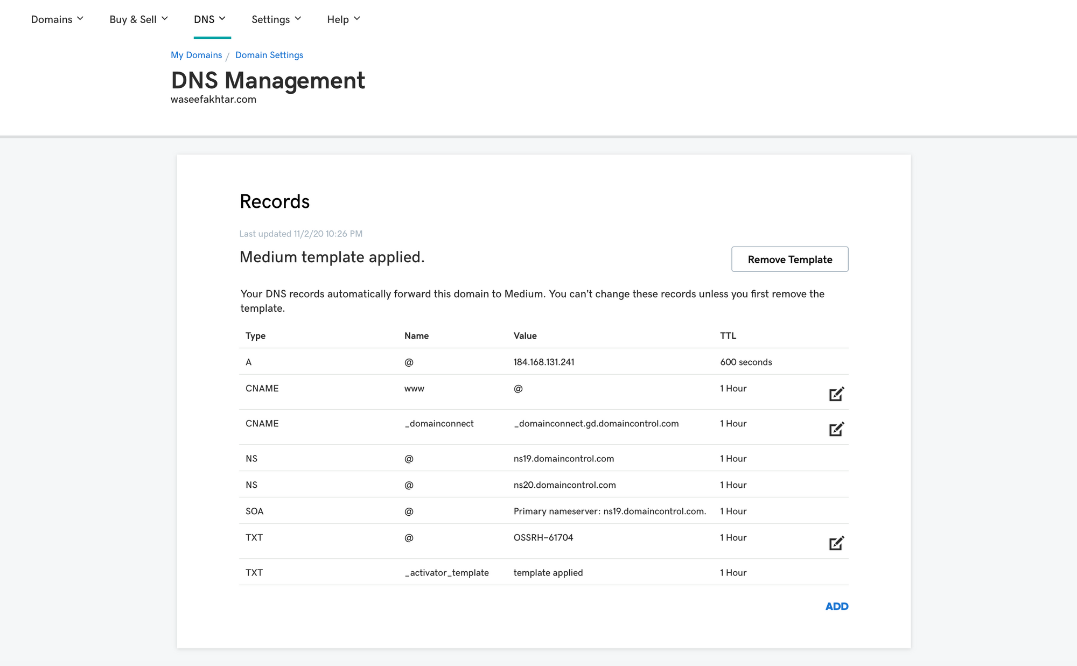This screenshot has height=666, width=1077.
Task: Click the Remove Template button
Action: [789, 260]
